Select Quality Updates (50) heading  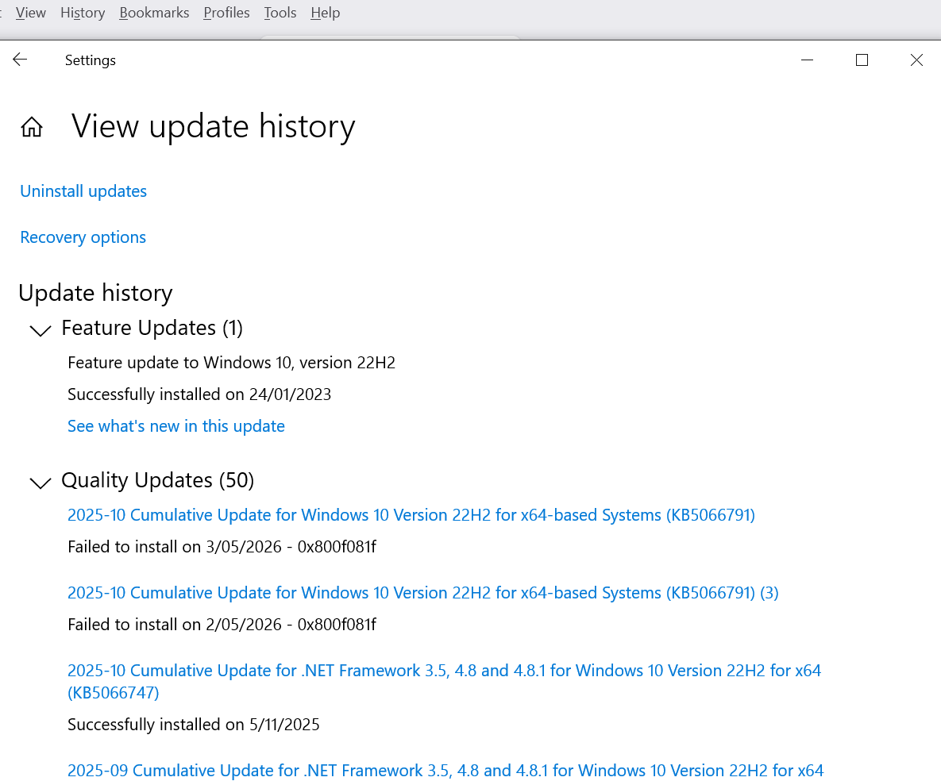(x=158, y=480)
